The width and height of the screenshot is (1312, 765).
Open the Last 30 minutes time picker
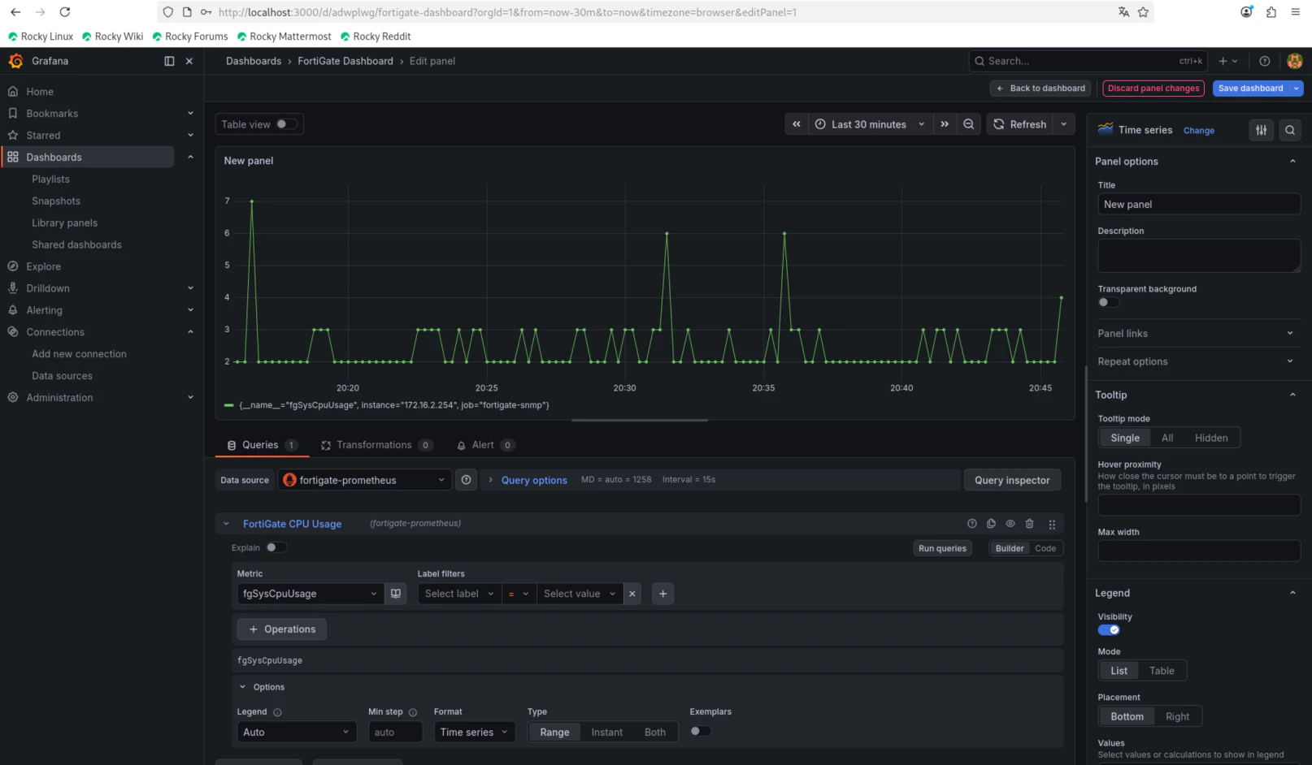[x=870, y=124]
